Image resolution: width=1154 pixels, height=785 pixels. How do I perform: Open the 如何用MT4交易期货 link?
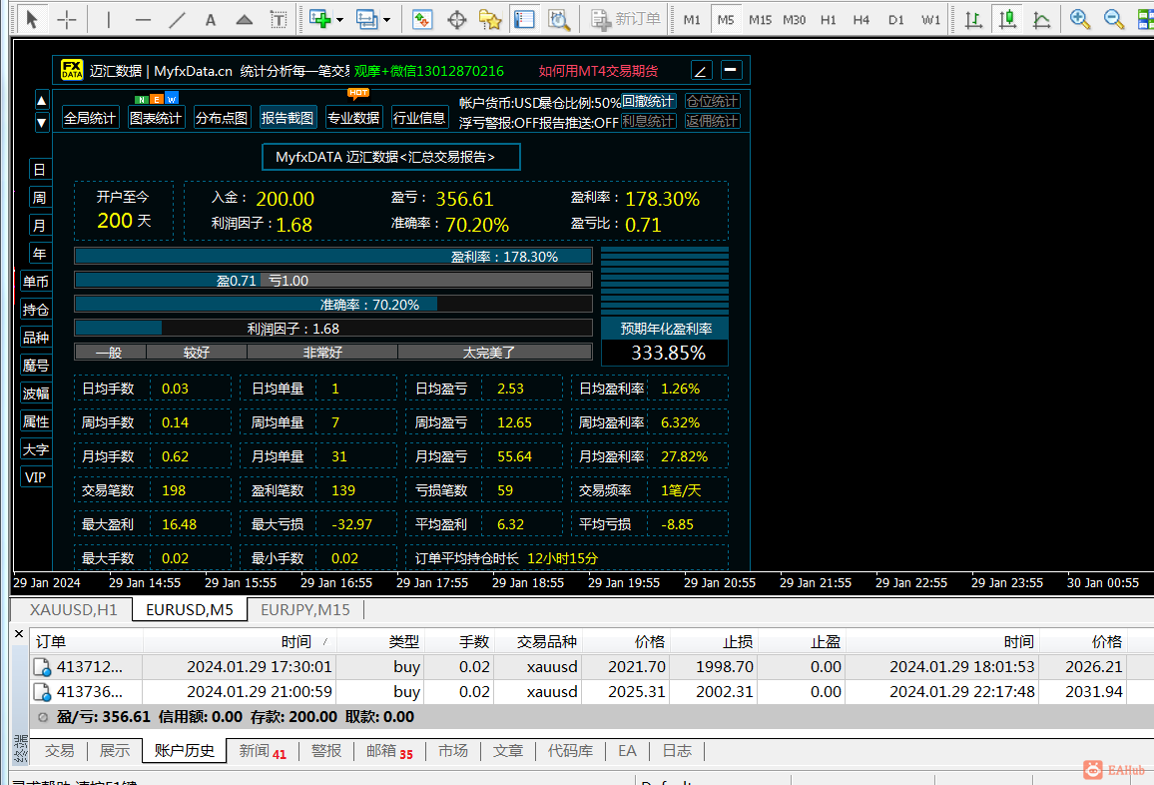tap(598, 71)
